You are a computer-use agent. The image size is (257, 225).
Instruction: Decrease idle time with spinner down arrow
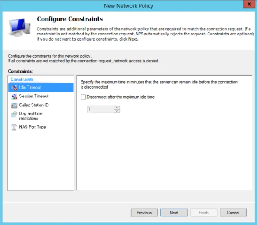tap(117, 111)
